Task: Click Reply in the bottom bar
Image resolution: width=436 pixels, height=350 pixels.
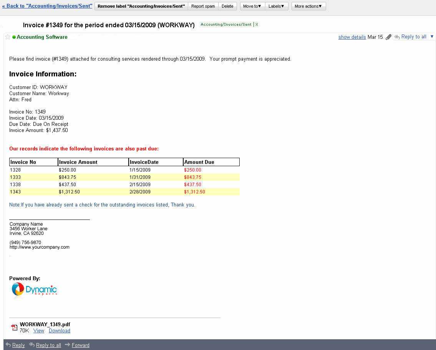Action: click(x=18, y=345)
